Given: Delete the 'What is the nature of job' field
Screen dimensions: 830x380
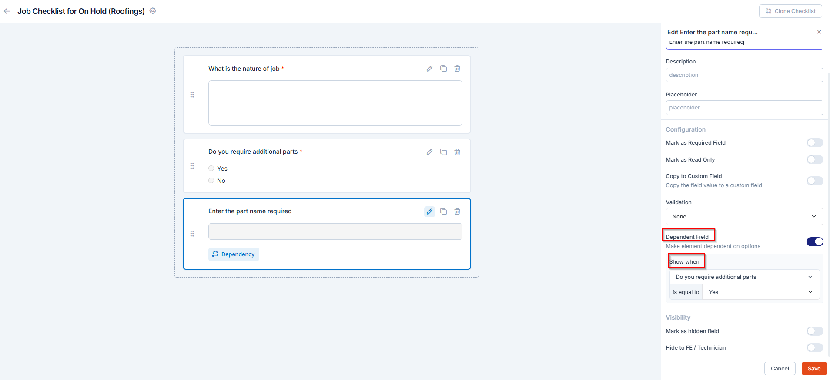Looking at the screenshot, I should tap(457, 69).
